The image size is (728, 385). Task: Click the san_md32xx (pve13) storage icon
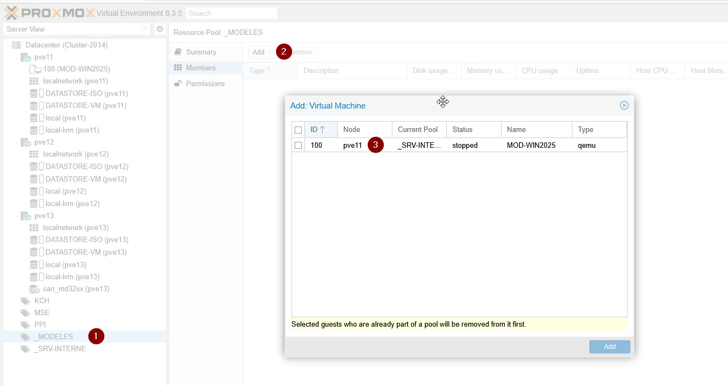pyautogui.click(x=34, y=289)
